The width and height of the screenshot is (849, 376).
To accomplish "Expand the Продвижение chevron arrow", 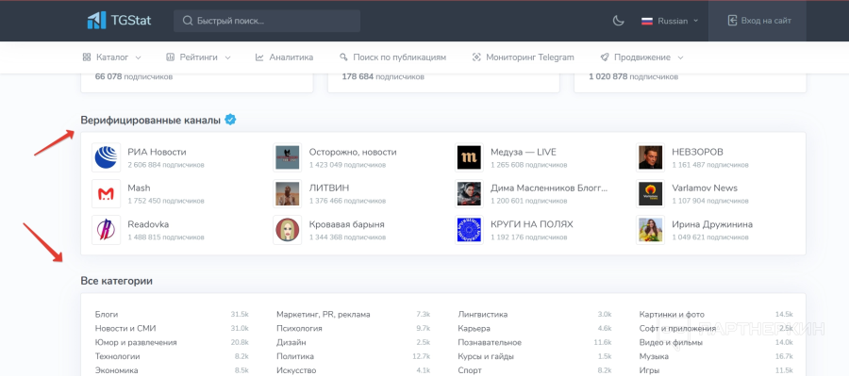I will tap(680, 57).
